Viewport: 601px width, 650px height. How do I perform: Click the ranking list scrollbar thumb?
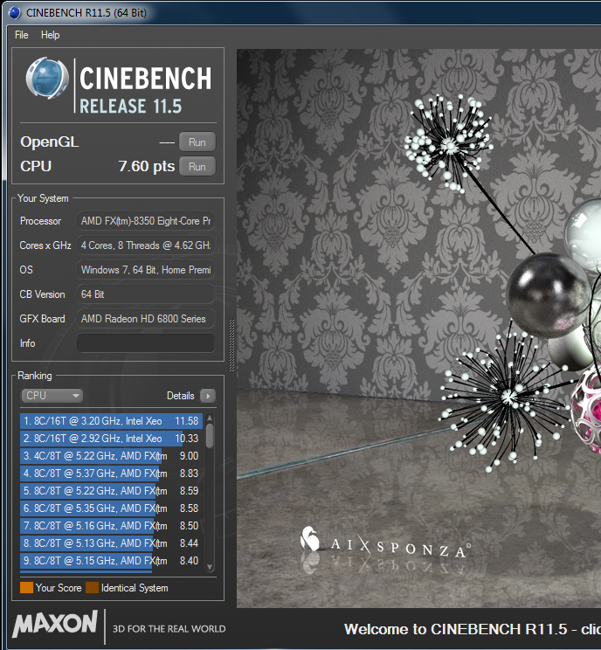pos(210,435)
